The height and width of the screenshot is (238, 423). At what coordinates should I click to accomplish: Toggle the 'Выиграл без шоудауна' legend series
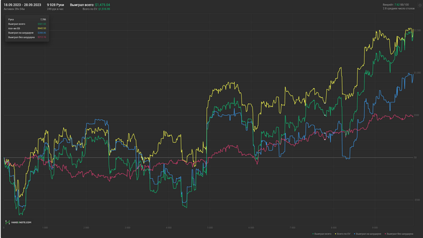point(399,234)
